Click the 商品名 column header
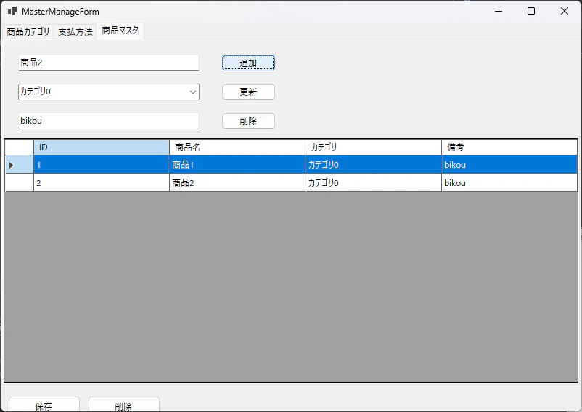The width and height of the screenshot is (582, 412). tap(237, 147)
